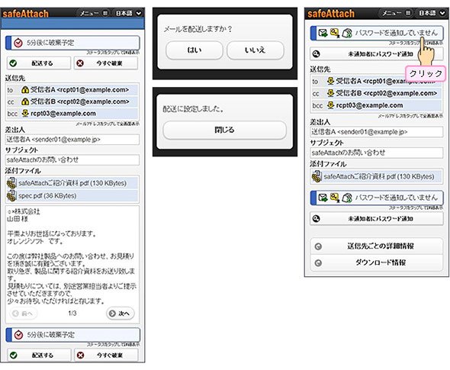Click the file icon of safeAttachご紹介資料.pdf left window
The image size is (450, 370).
[11, 183]
